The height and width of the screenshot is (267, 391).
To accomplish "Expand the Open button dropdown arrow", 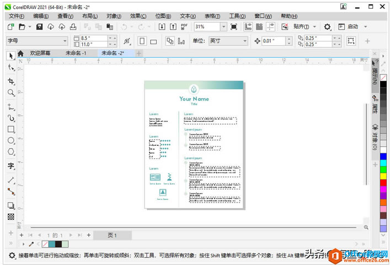I will (x=30, y=26).
